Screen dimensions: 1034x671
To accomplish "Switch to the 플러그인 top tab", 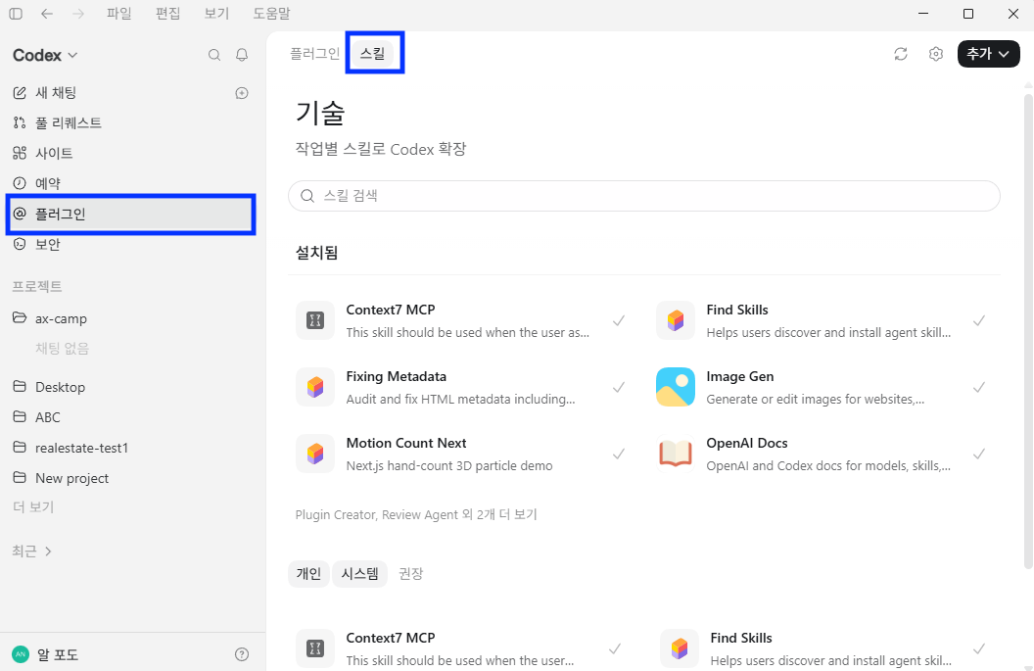I will (315, 54).
